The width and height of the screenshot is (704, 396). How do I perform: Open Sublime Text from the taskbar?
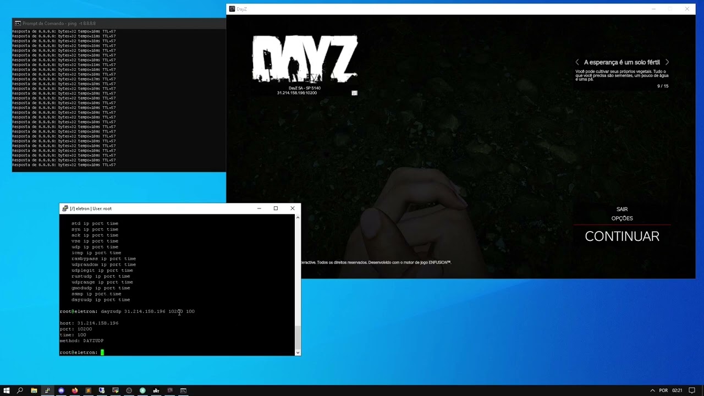88,391
